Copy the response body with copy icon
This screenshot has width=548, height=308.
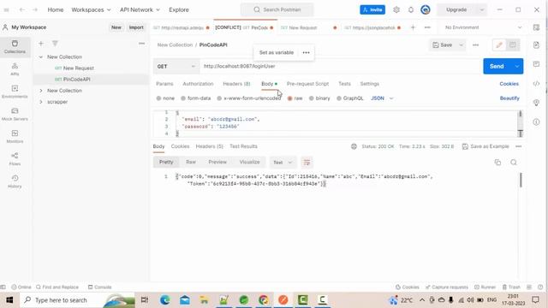497,163
